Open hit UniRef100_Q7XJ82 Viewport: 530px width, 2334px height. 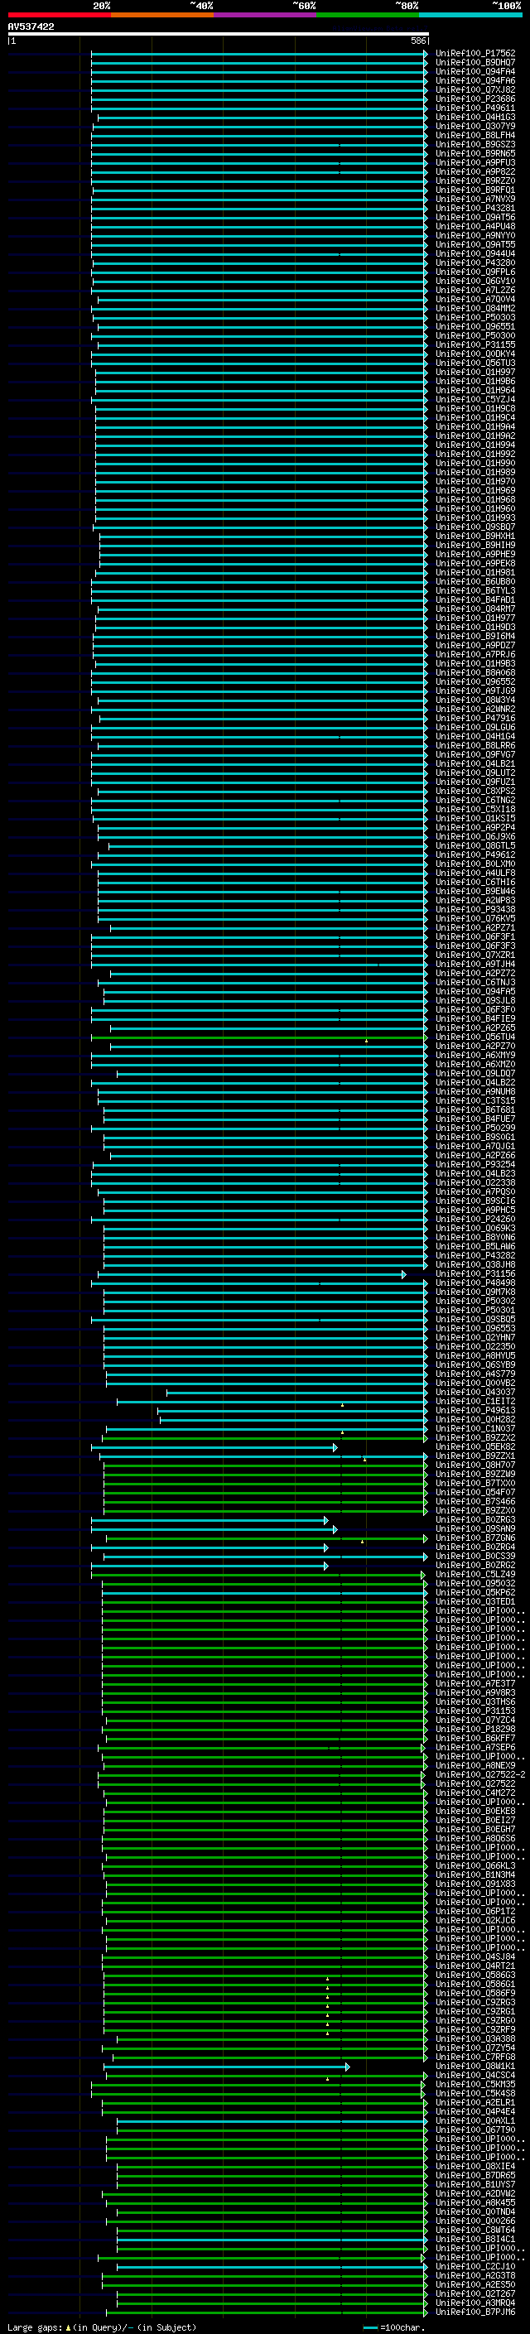[x=475, y=89]
